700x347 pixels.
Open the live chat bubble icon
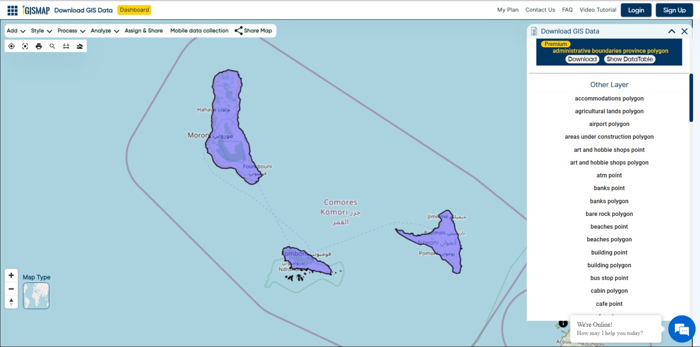point(681,329)
